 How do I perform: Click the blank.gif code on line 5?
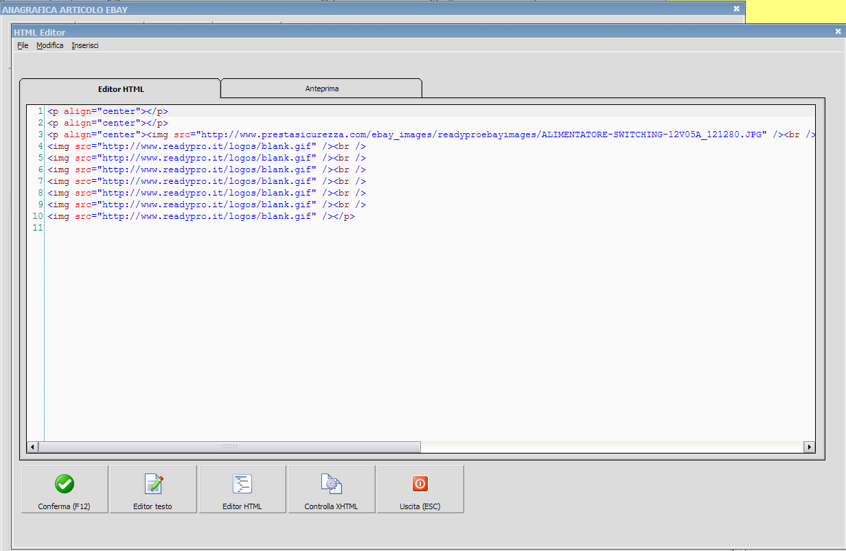click(x=207, y=158)
